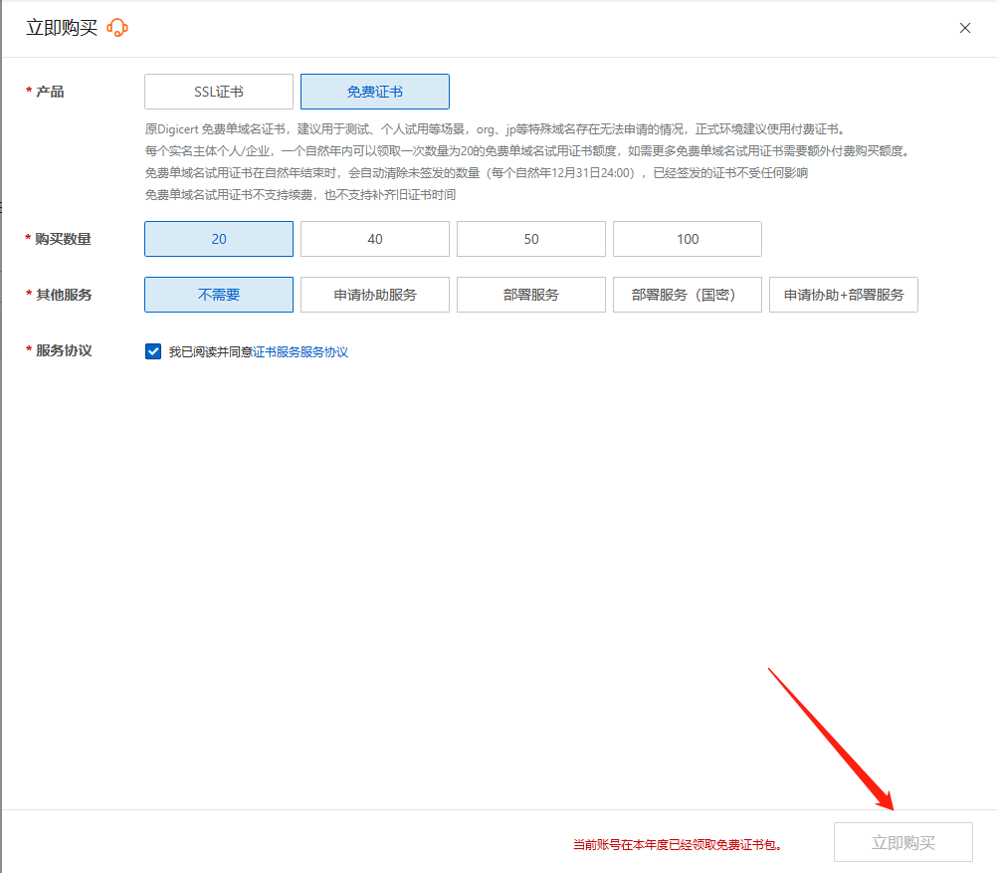Choose purchase quantity 50
This screenshot has height=873, width=997.
(x=531, y=239)
